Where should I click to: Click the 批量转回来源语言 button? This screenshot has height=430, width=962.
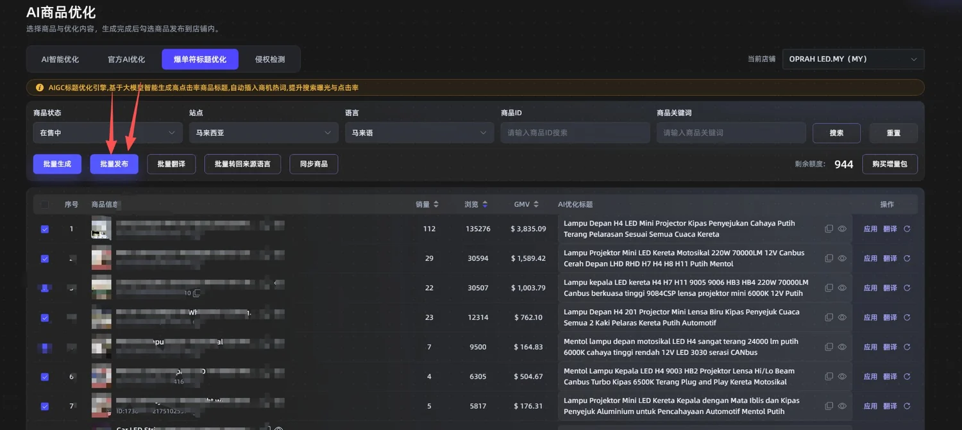pyautogui.click(x=242, y=164)
